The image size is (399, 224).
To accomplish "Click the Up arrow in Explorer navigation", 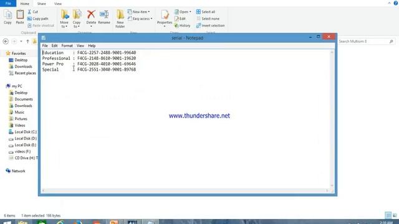I will point(27,41).
